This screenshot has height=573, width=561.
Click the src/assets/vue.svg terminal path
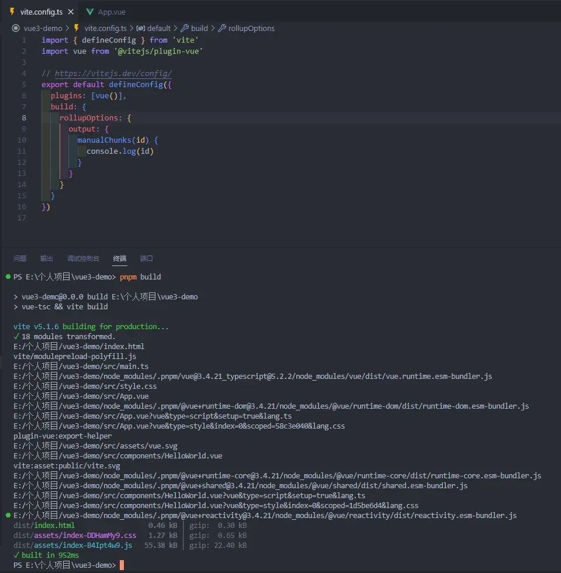pyautogui.click(x=95, y=446)
